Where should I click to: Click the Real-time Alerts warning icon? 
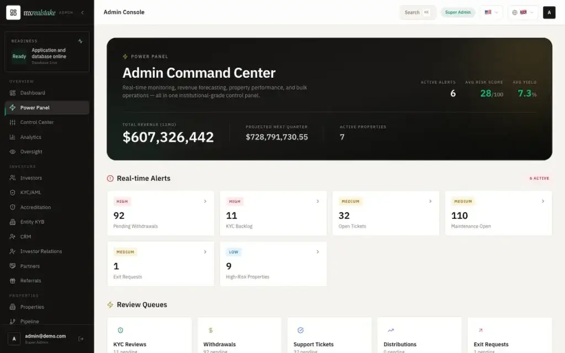[110, 178]
